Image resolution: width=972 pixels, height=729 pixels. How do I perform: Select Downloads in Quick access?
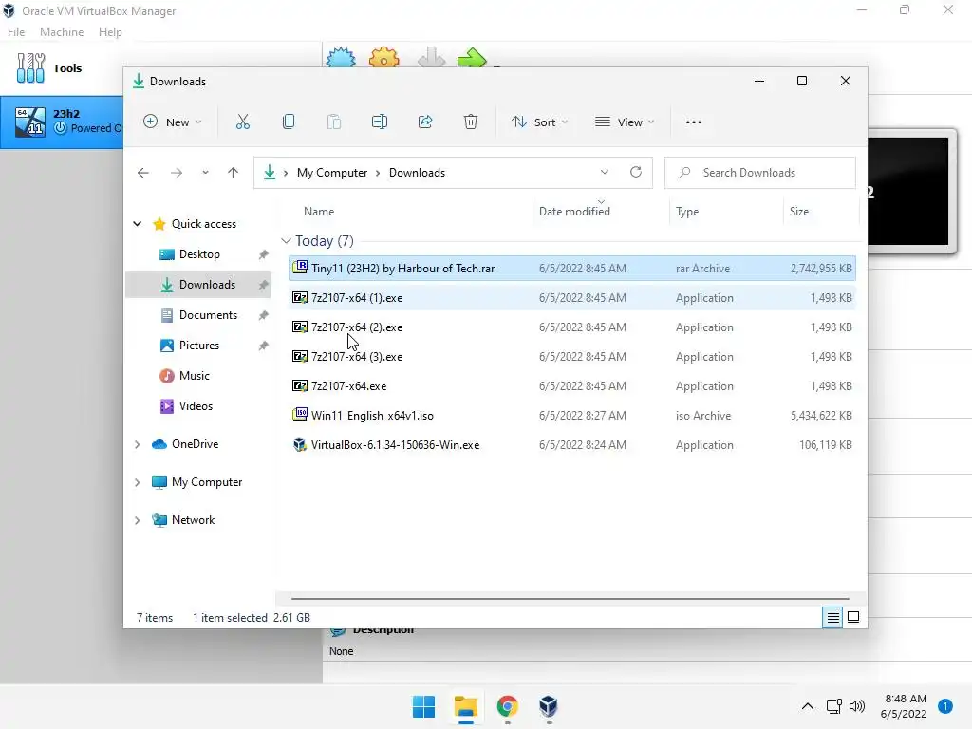pos(199,285)
